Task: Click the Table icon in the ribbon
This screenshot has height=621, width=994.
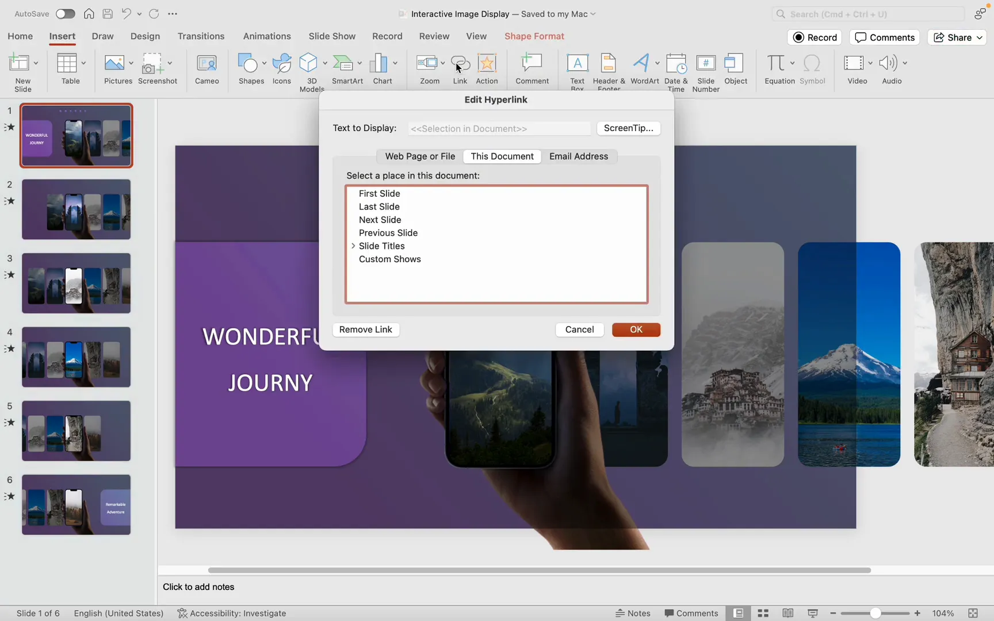Action: pyautogui.click(x=67, y=63)
